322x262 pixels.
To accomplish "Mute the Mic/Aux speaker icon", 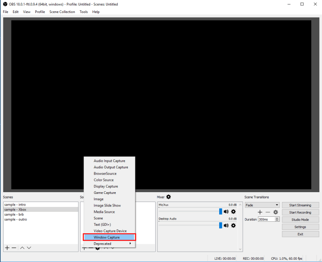I will [226, 211].
